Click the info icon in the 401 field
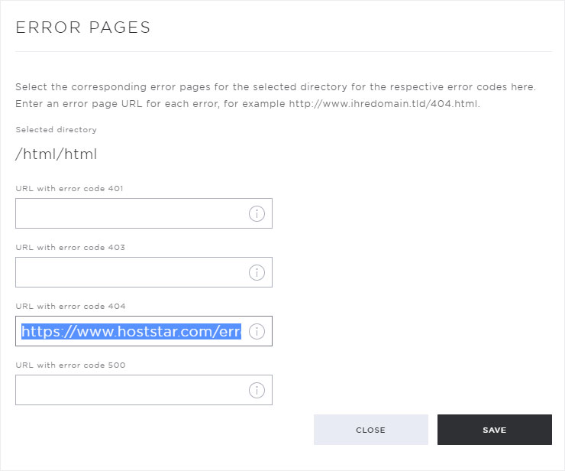Image resolution: width=565 pixels, height=471 pixels. (257, 213)
